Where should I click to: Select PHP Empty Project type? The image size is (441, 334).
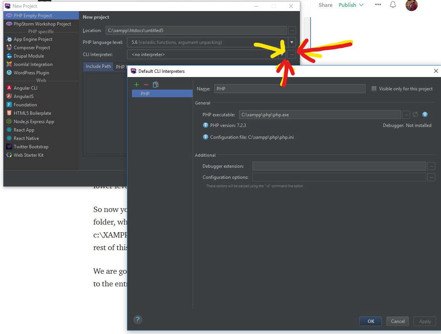point(41,16)
